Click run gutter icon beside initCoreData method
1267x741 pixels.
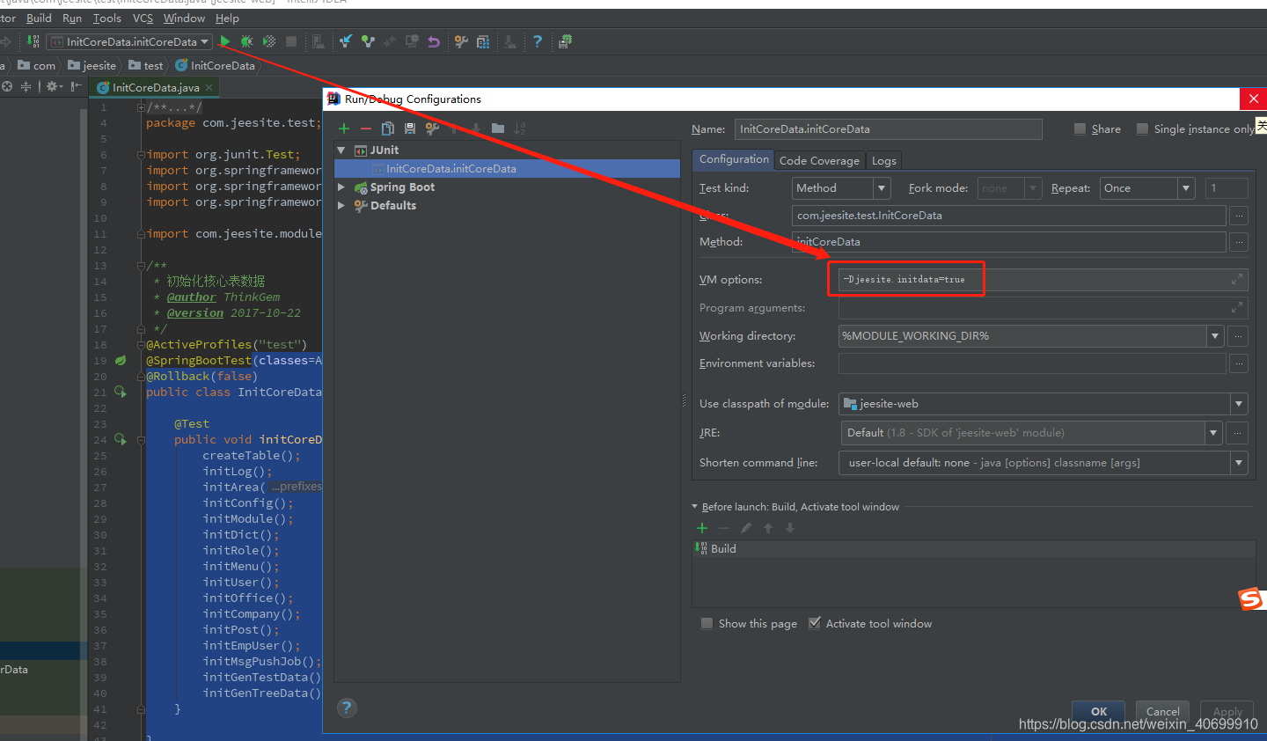click(x=121, y=439)
